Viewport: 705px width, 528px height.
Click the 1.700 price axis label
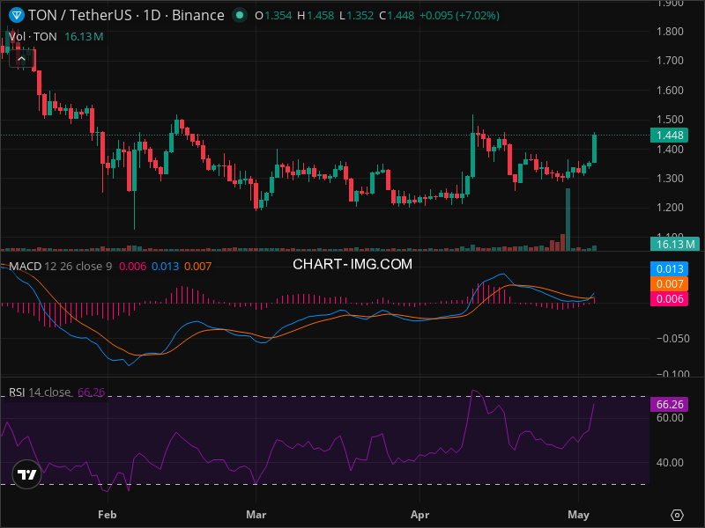click(670, 61)
